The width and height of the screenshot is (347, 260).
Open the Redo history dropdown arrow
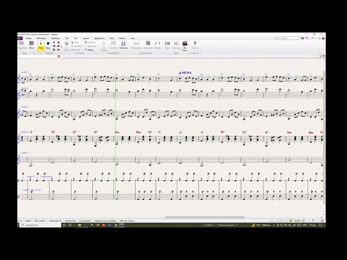[x=315, y=38]
